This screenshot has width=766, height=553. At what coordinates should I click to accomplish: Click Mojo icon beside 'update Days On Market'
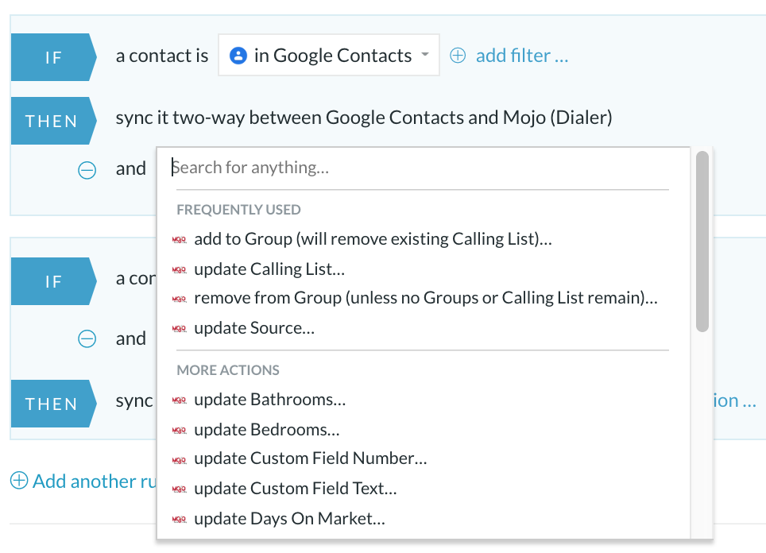click(180, 520)
